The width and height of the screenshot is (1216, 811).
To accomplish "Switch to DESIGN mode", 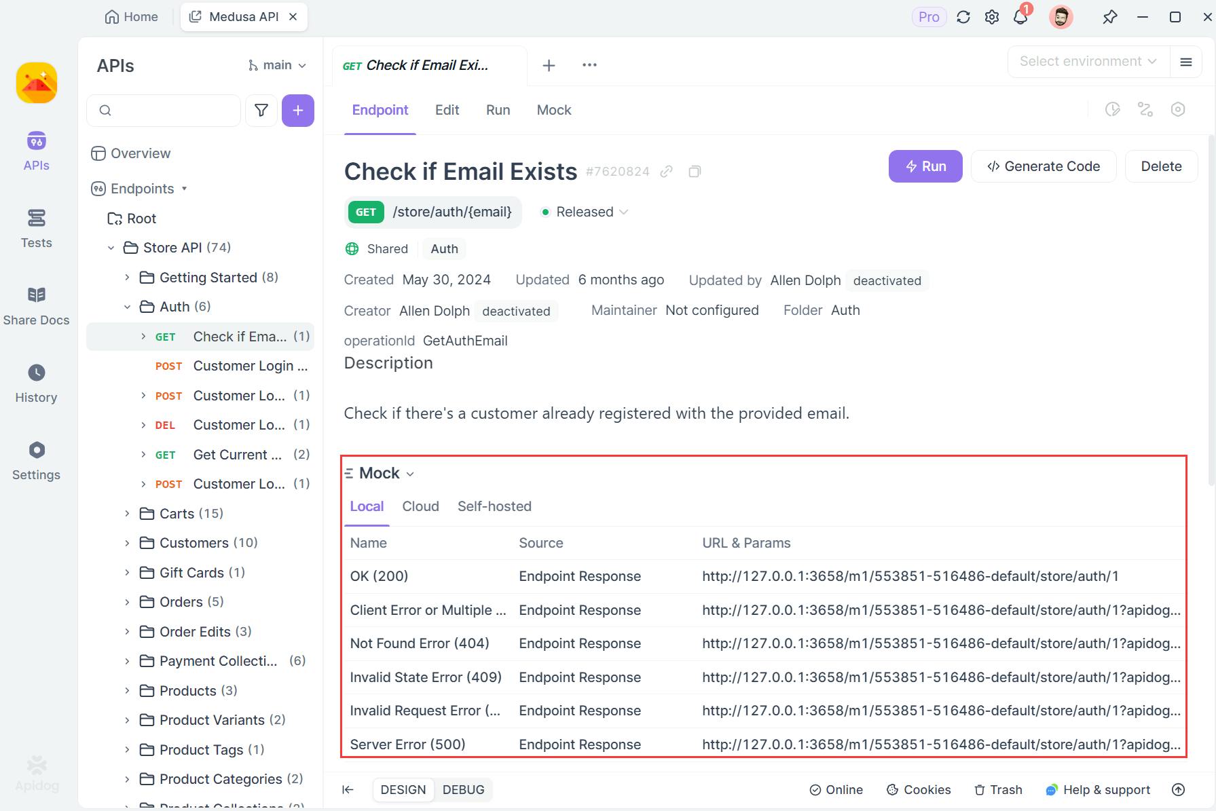I will pyautogui.click(x=403, y=790).
